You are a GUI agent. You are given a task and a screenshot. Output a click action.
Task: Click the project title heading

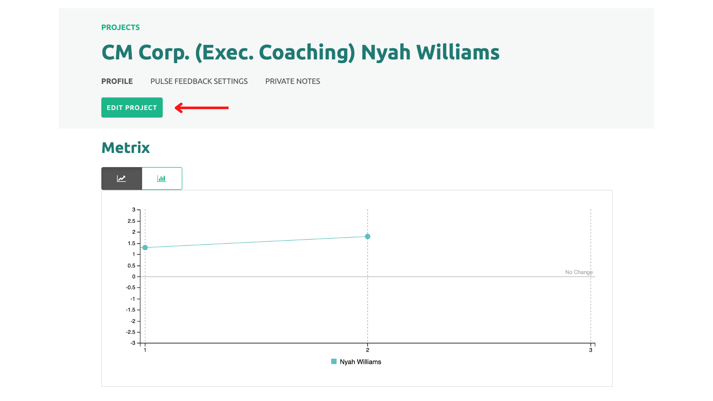tap(300, 52)
